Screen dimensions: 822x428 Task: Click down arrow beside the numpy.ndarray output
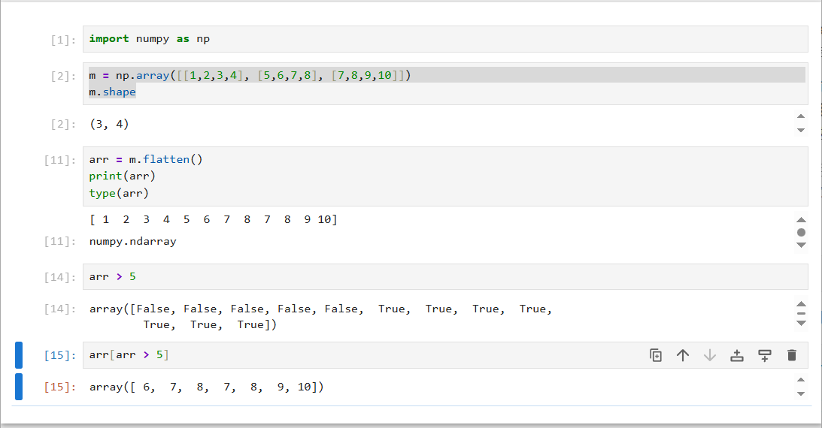pos(800,245)
